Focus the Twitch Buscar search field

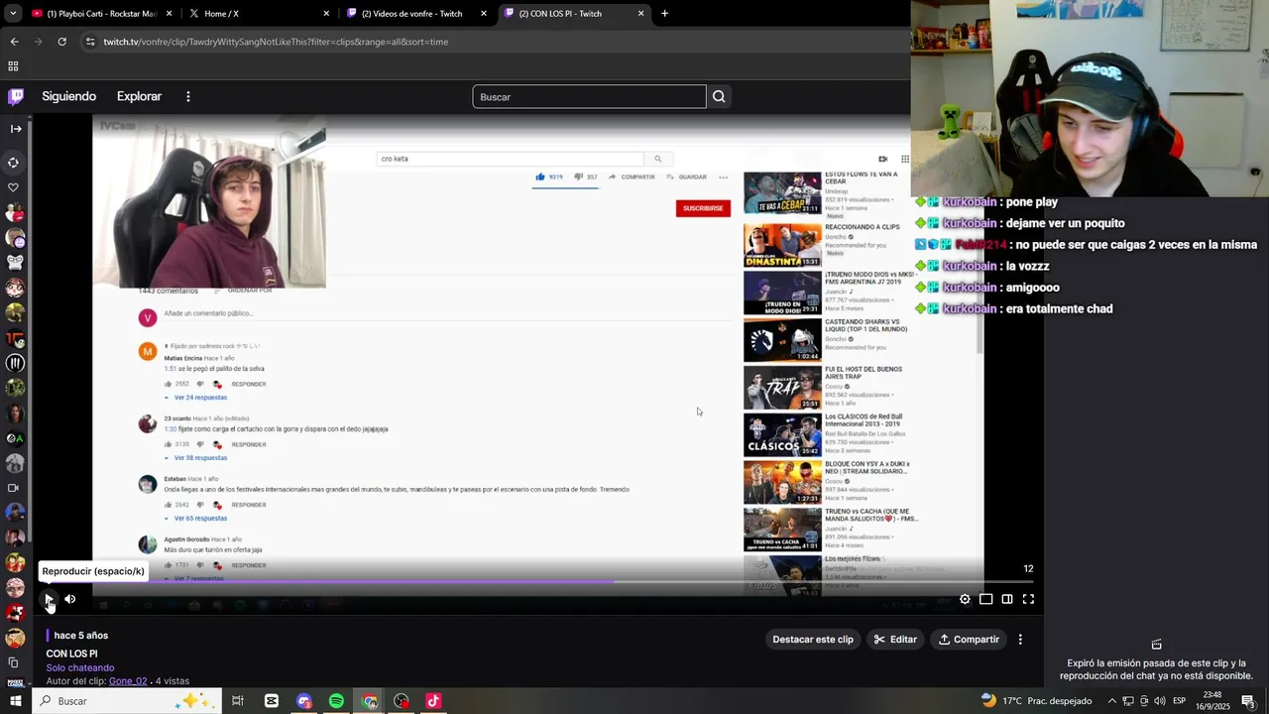click(x=589, y=96)
